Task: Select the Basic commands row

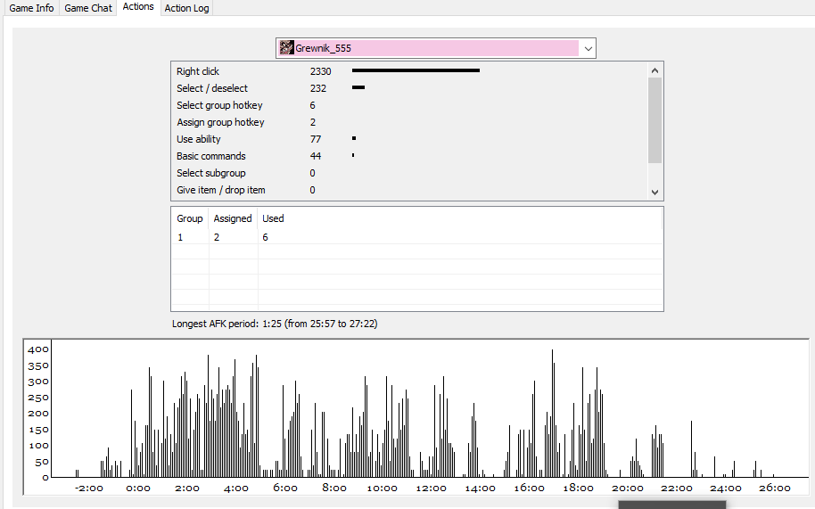Action: [409, 156]
